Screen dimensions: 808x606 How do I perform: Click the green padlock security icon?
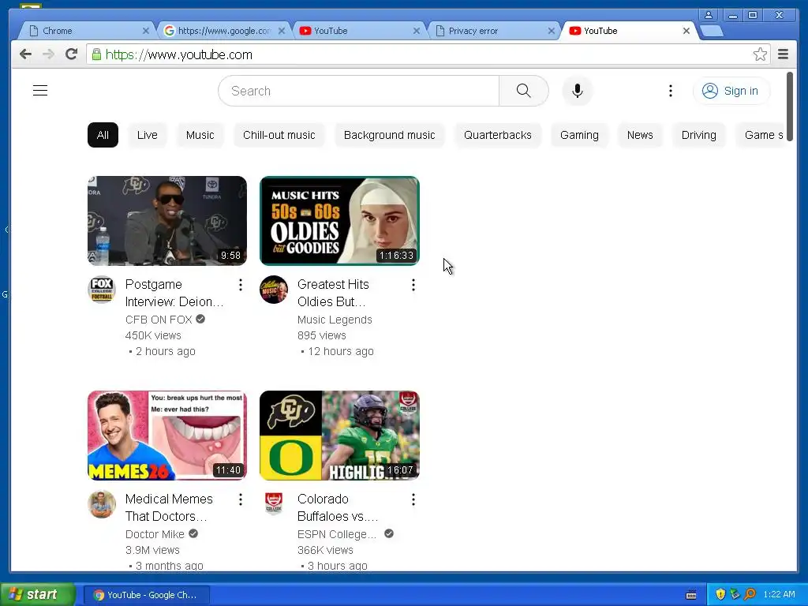[96, 54]
